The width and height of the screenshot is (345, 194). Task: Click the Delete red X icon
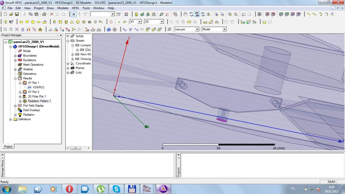pos(52,14)
